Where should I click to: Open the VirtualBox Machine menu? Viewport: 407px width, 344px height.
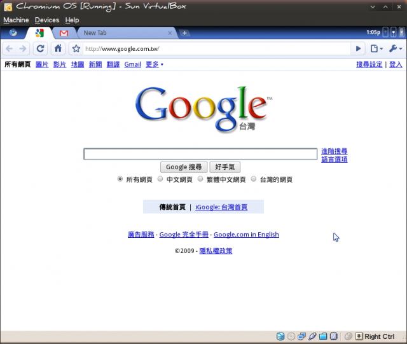tap(16, 20)
